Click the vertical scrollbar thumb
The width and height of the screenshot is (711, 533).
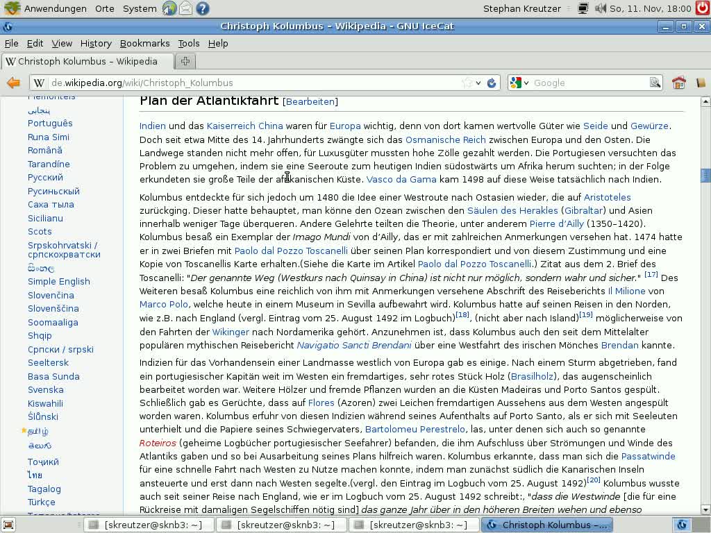(x=705, y=175)
